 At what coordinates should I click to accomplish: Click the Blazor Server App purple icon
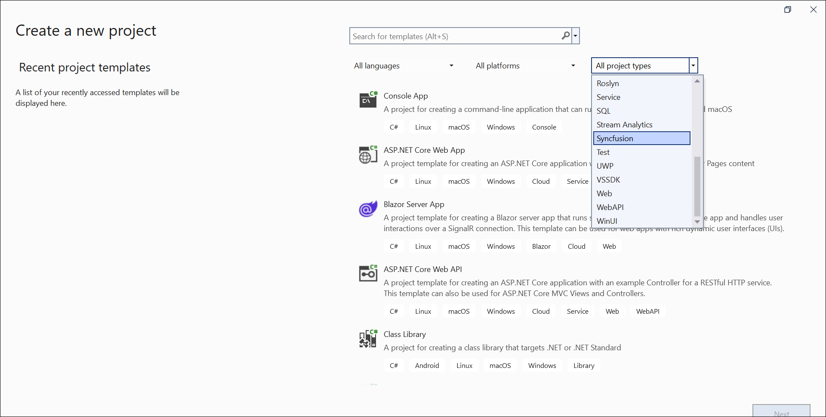click(x=368, y=209)
